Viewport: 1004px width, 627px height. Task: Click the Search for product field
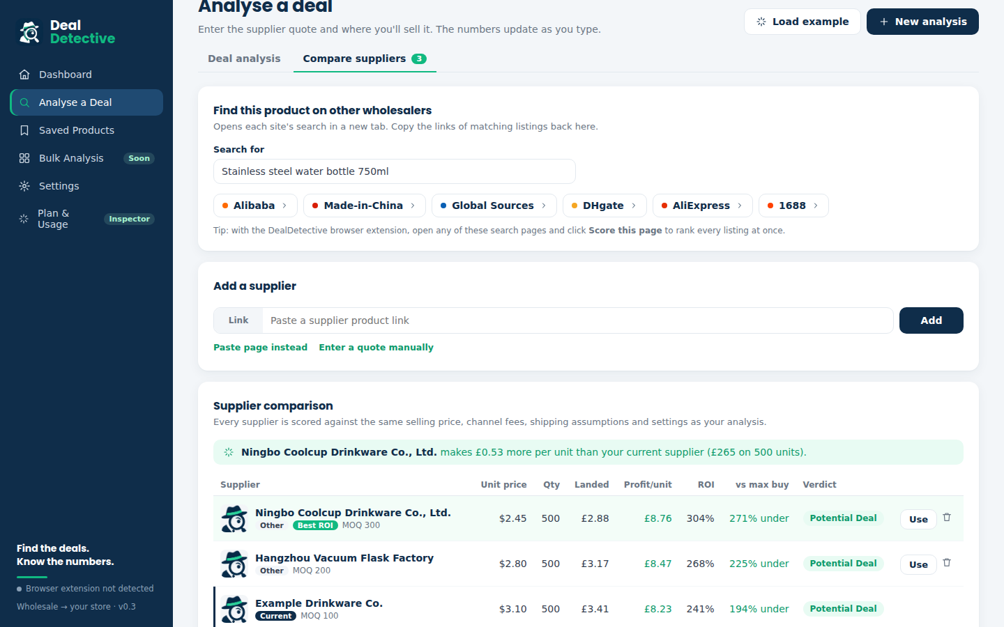[x=395, y=171]
